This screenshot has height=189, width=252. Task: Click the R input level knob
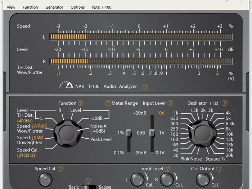click(x=167, y=180)
